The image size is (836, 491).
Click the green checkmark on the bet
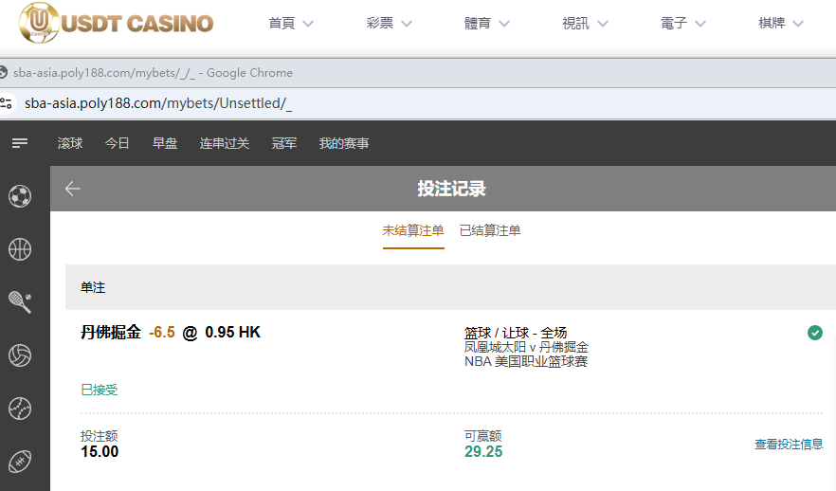click(814, 333)
